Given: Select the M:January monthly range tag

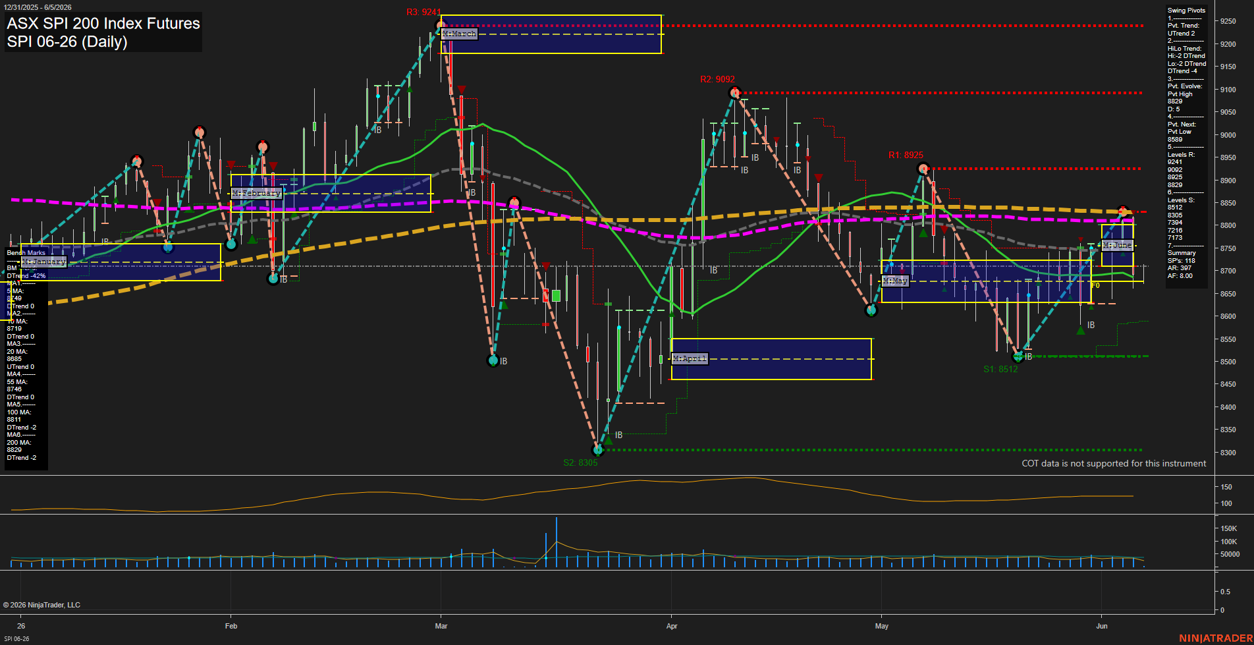Looking at the screenshot, I should [44, 262].
